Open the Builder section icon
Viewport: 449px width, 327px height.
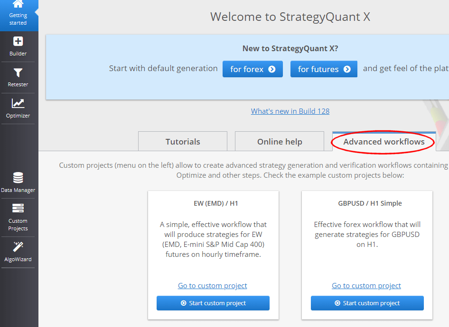click(18, 41)
